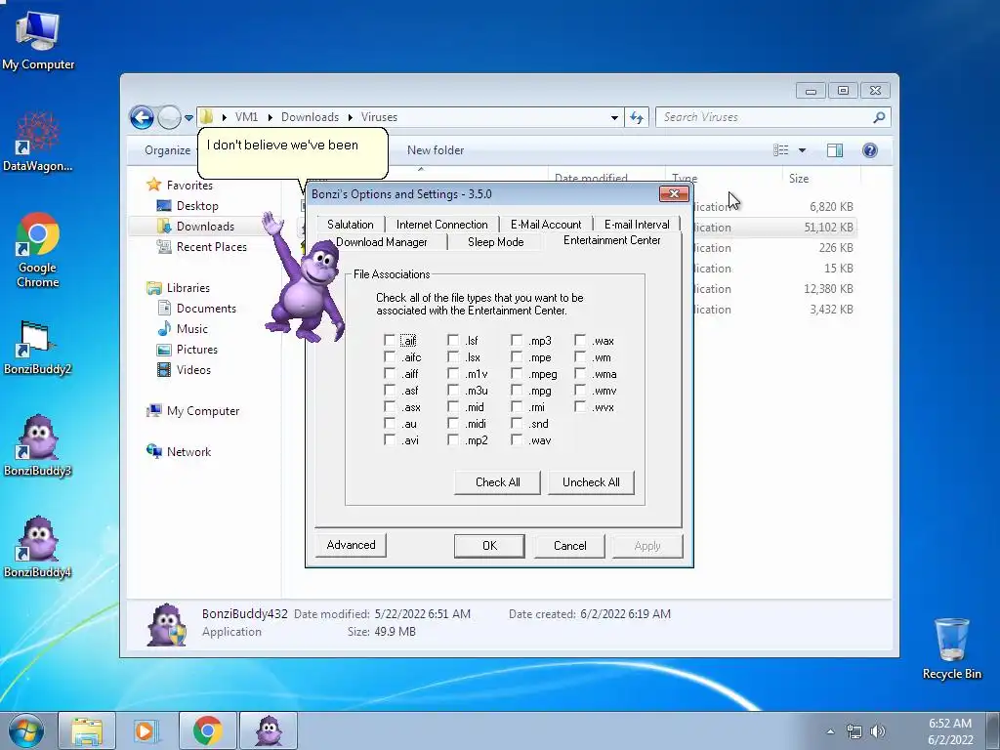
Task: Open BonziBuddy4 desktop shortcut
Action: [x=38, y=547]
